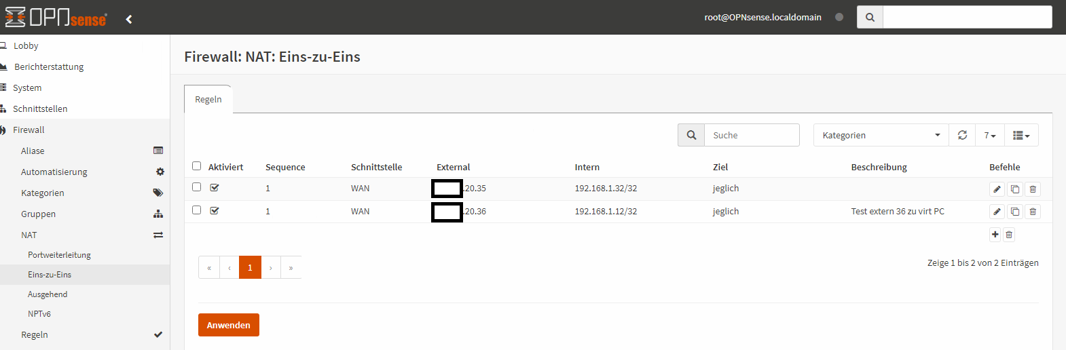Delete the 192.168.1.32/32 rule
The height and width of the screenshot is (350, 1066).
[x=1033, y=189]
